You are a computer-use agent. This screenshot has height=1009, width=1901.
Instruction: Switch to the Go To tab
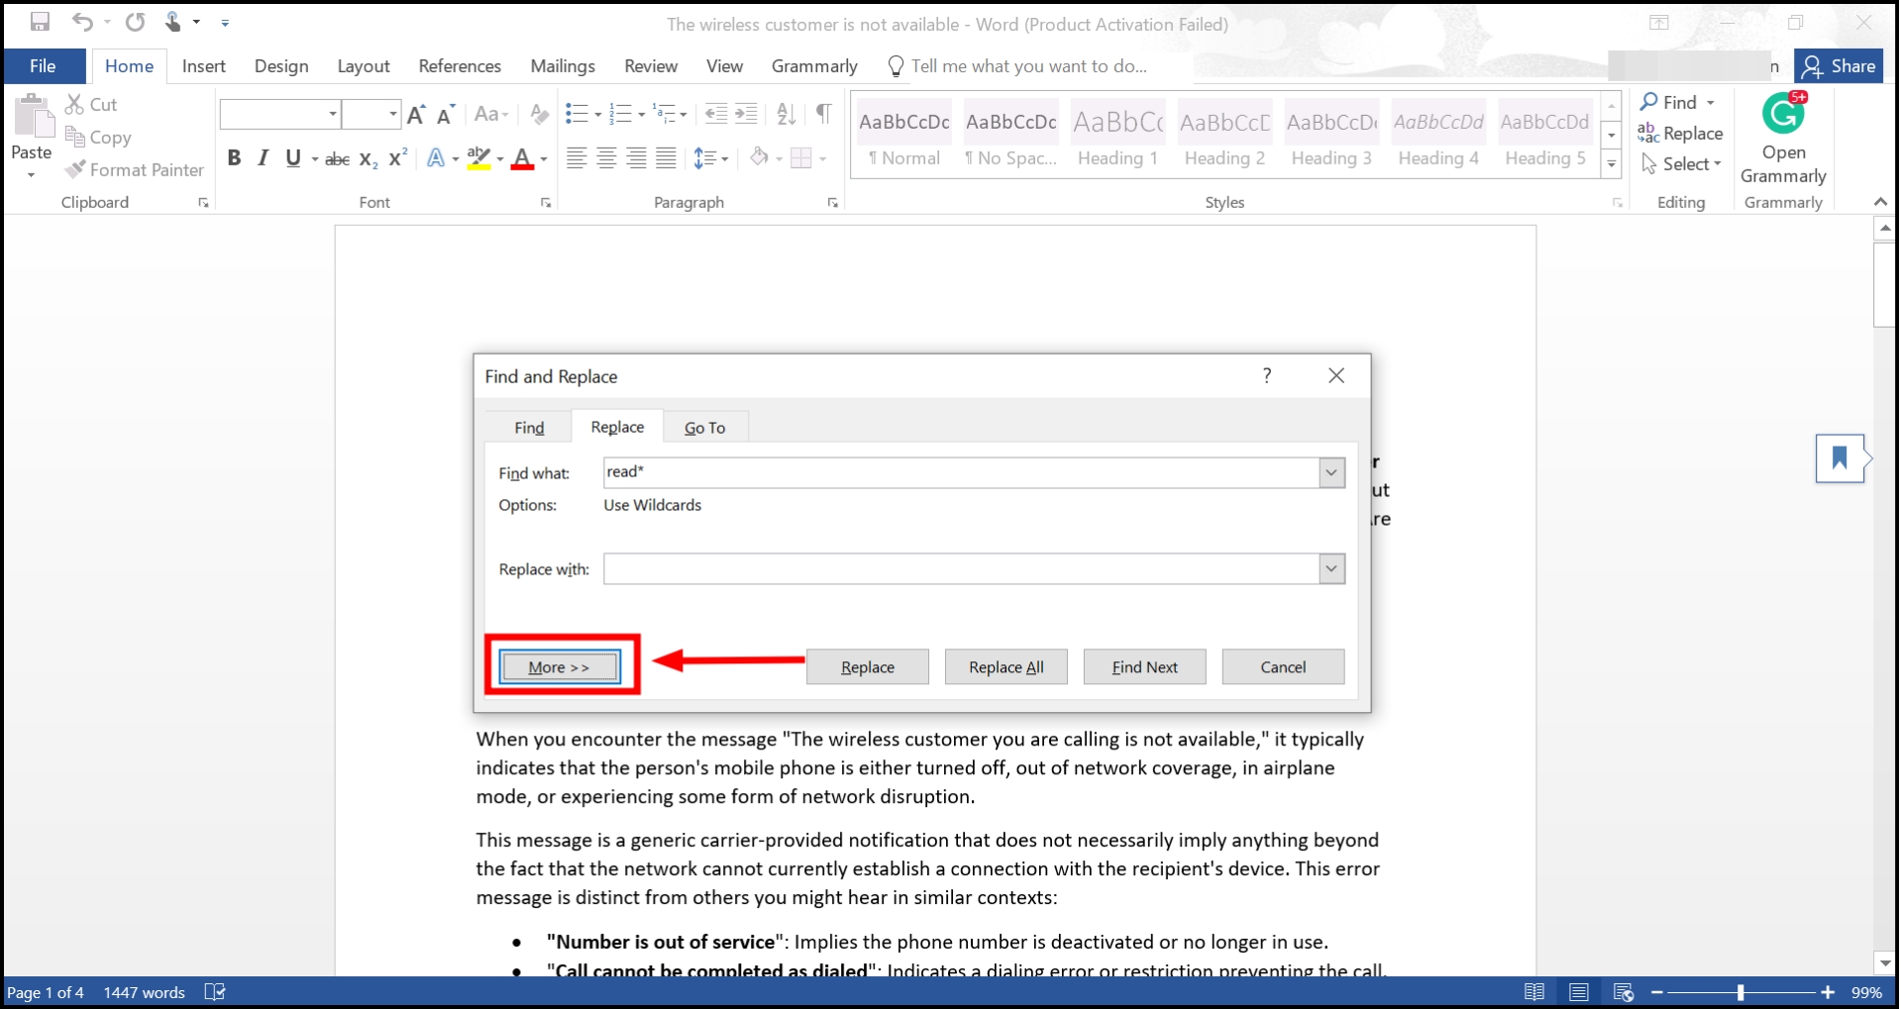click(704, 428)
